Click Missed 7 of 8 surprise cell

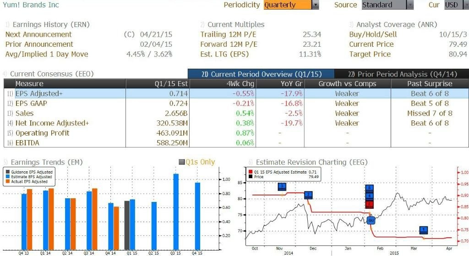pyautogui.click(x=430, y=114)
